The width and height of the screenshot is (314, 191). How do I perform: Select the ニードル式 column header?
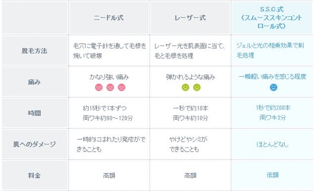(109, 18)
